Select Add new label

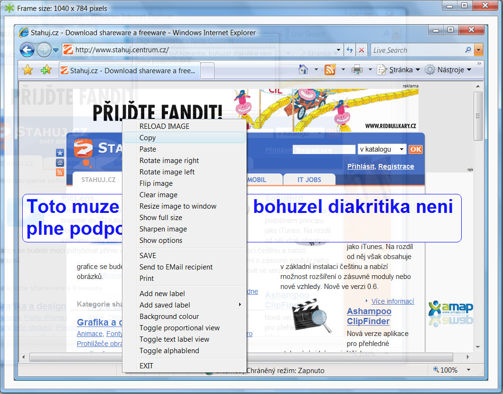(x=184, y=293)
